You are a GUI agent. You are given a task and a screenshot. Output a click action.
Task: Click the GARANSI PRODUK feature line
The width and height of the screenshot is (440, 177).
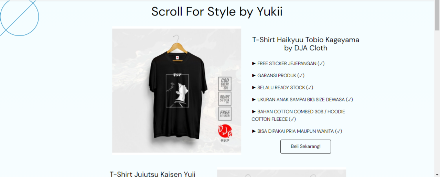(278, 75)
